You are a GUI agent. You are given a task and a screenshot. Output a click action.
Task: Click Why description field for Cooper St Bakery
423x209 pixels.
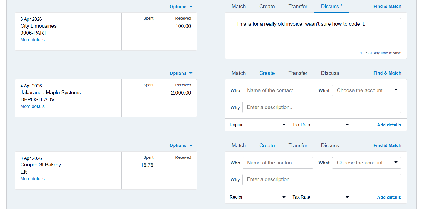[x=321, y=180]
